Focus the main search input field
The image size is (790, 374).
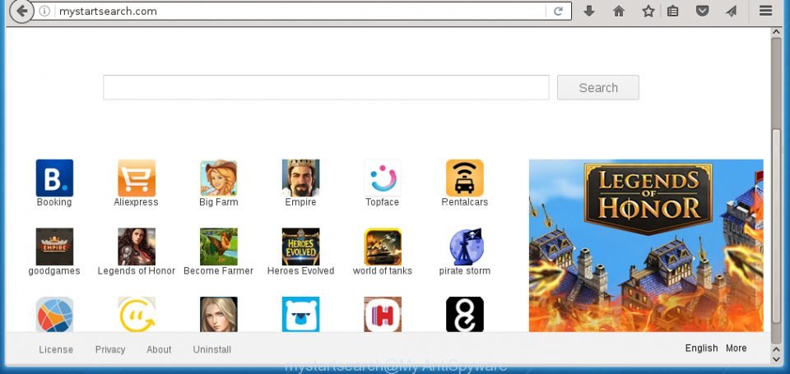(x=326, y=88)
